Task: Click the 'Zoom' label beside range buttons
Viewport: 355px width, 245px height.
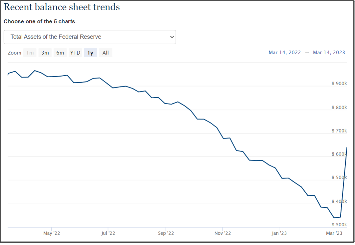Action: click(14, 53)
